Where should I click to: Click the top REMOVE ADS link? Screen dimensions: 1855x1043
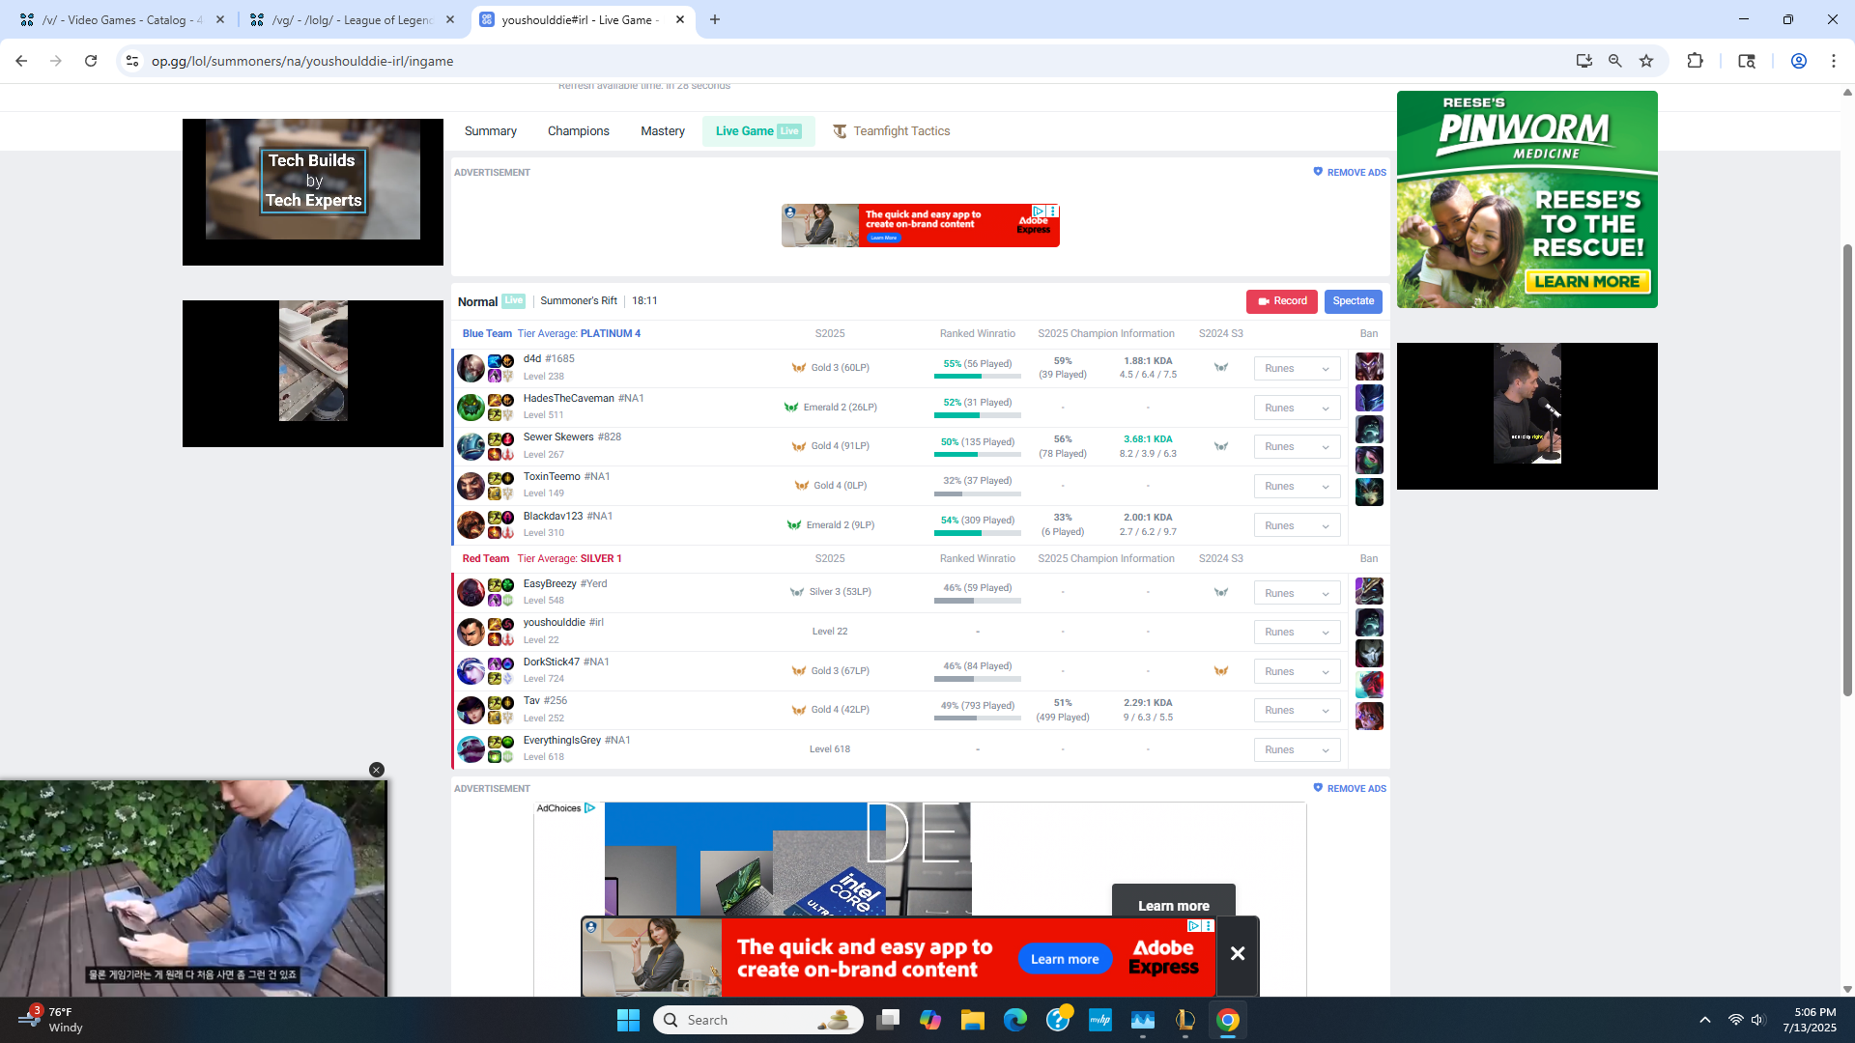pyautogui.click(x=1350, y=173)
